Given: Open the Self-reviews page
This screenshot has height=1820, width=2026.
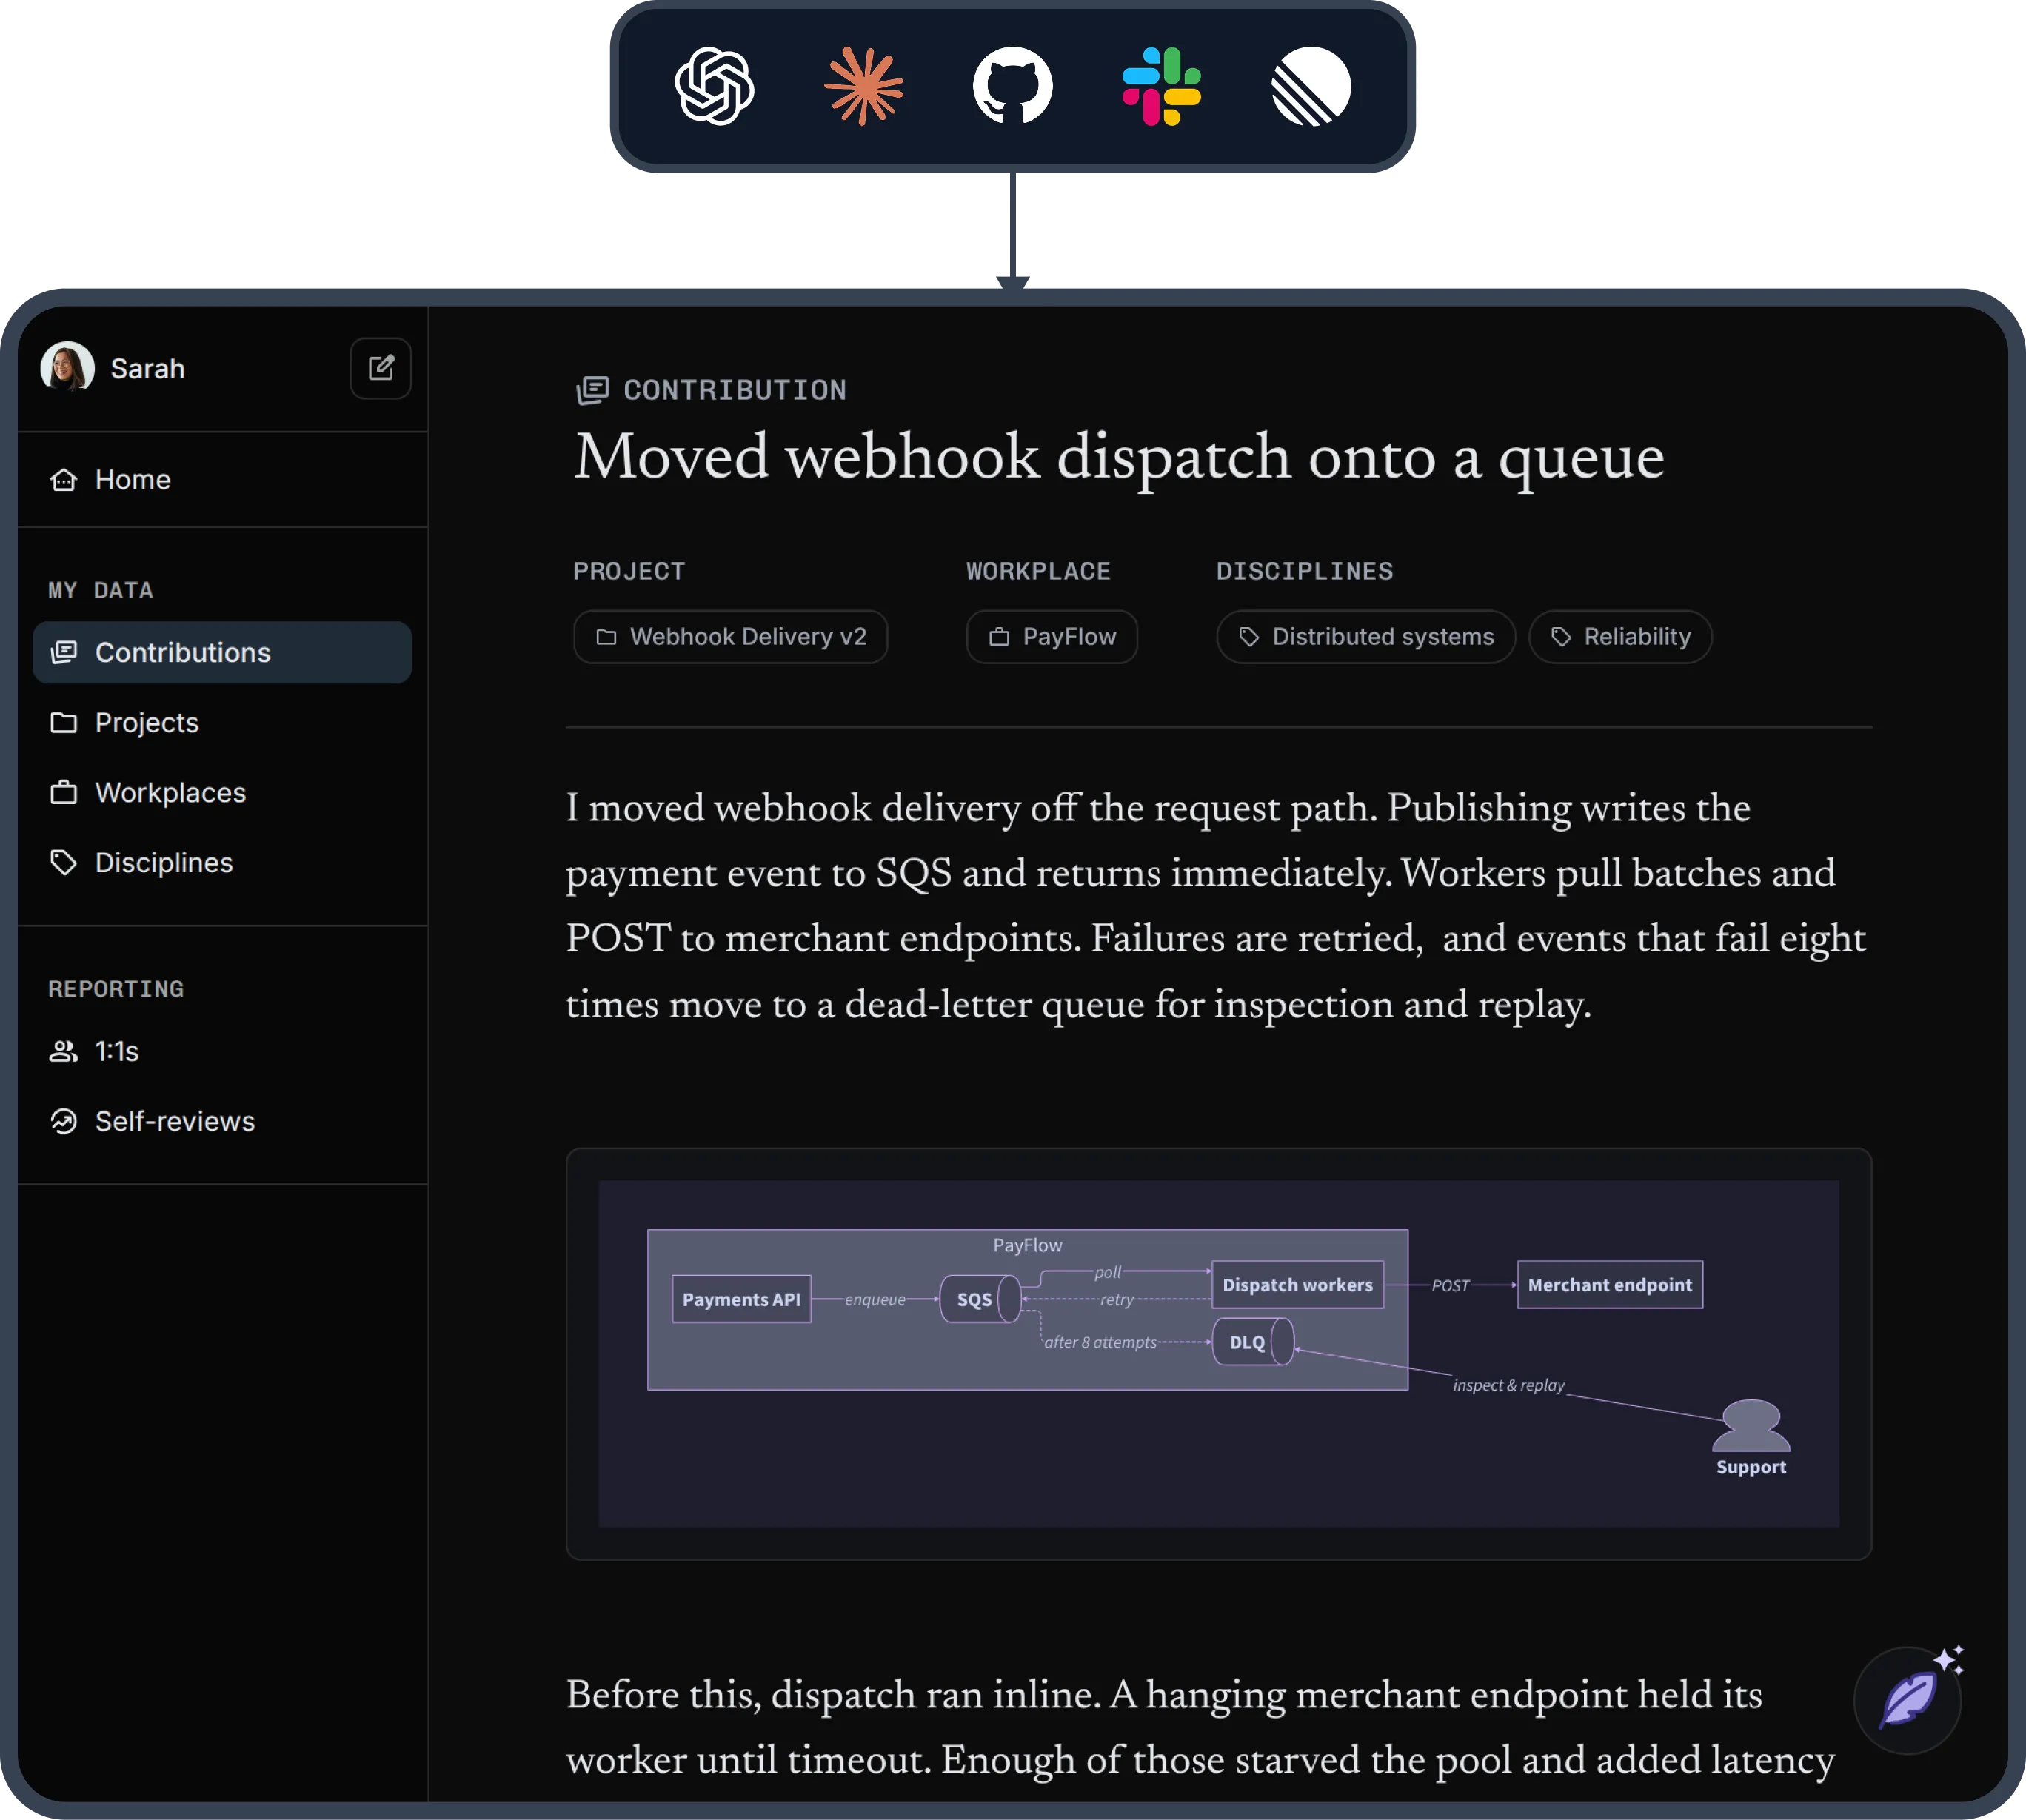Looking at the screenshot, I should coord(222,1121).
